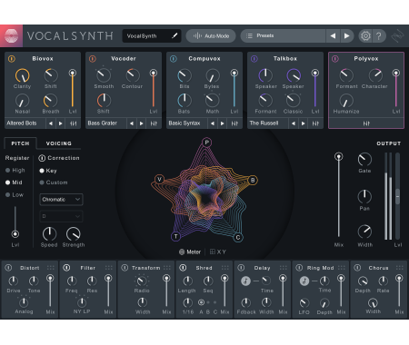Open Biovox advanced settings icon
Viewport: 409px width, 345px height.
tap(73, 123)
